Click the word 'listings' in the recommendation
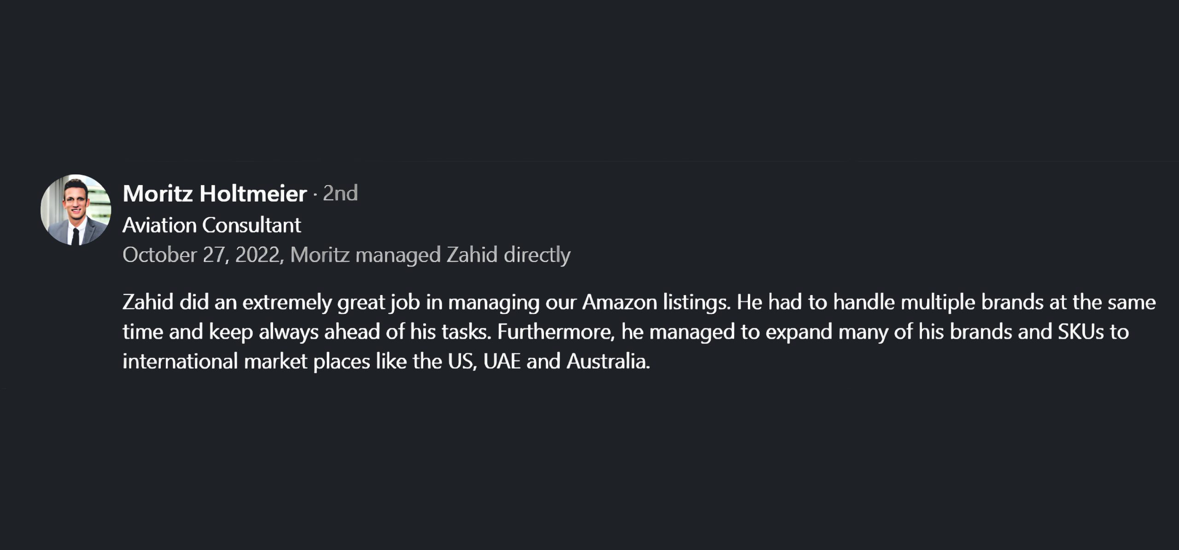 696,302
